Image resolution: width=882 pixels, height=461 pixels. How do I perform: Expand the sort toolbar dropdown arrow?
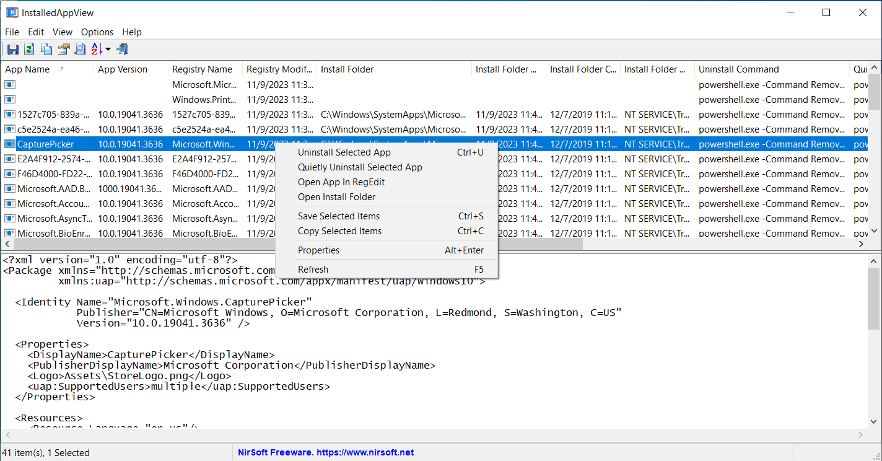pyautogui.click(x=108, y=50)
